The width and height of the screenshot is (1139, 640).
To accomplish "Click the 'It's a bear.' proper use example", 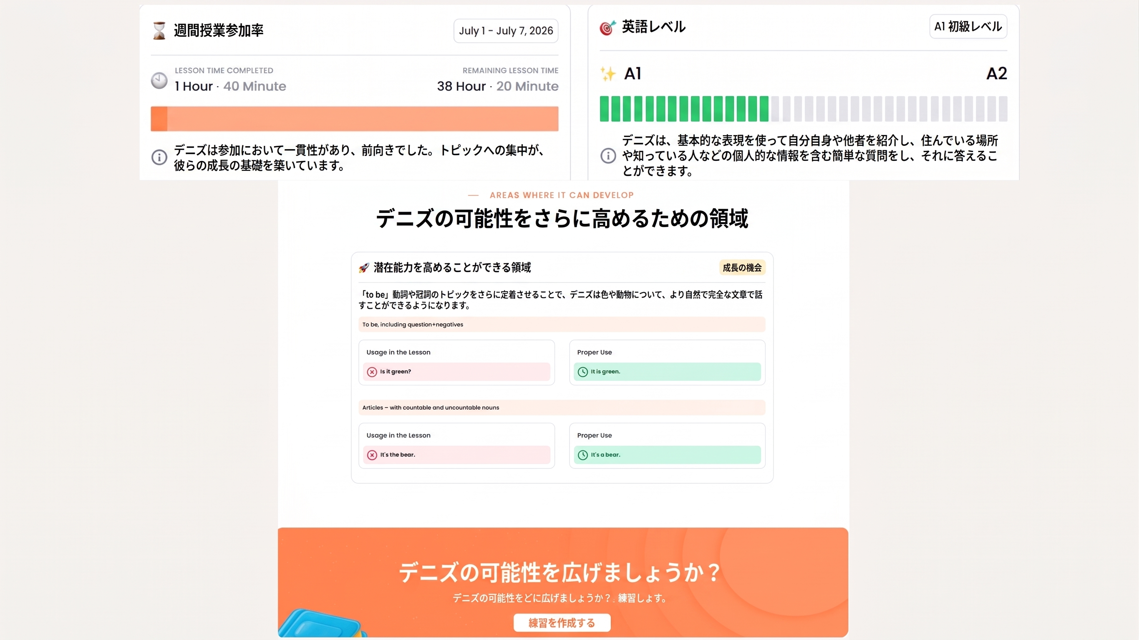I will (667, 455).
